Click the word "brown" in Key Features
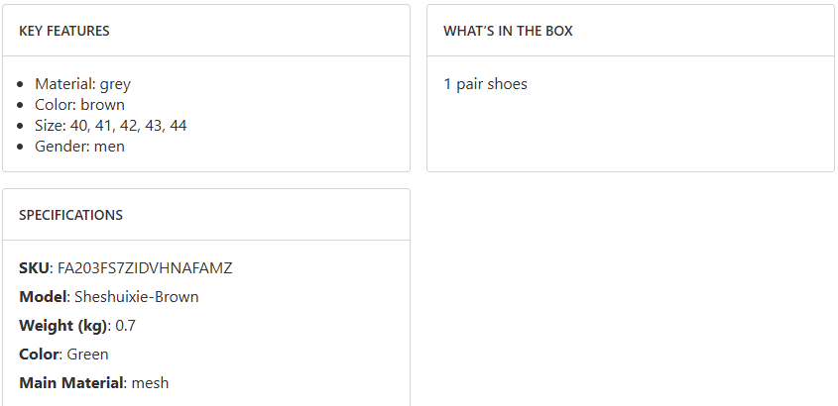This screenshot has width=838, height=406. coord(103,105)
